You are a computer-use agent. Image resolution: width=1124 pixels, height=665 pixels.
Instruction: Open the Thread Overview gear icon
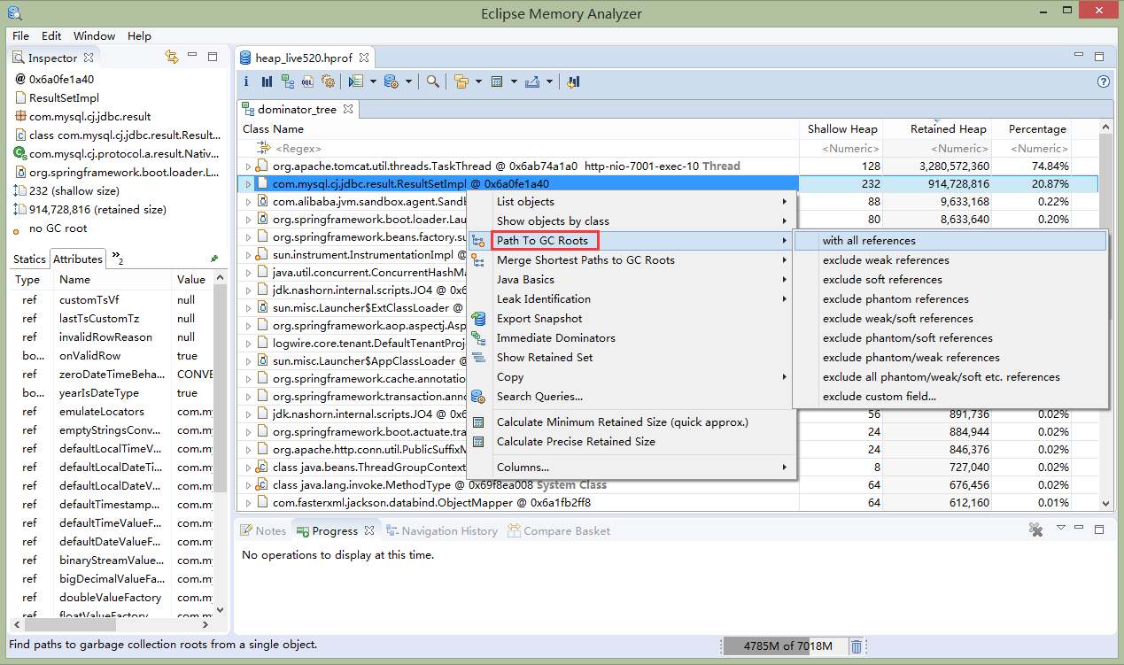329,81
